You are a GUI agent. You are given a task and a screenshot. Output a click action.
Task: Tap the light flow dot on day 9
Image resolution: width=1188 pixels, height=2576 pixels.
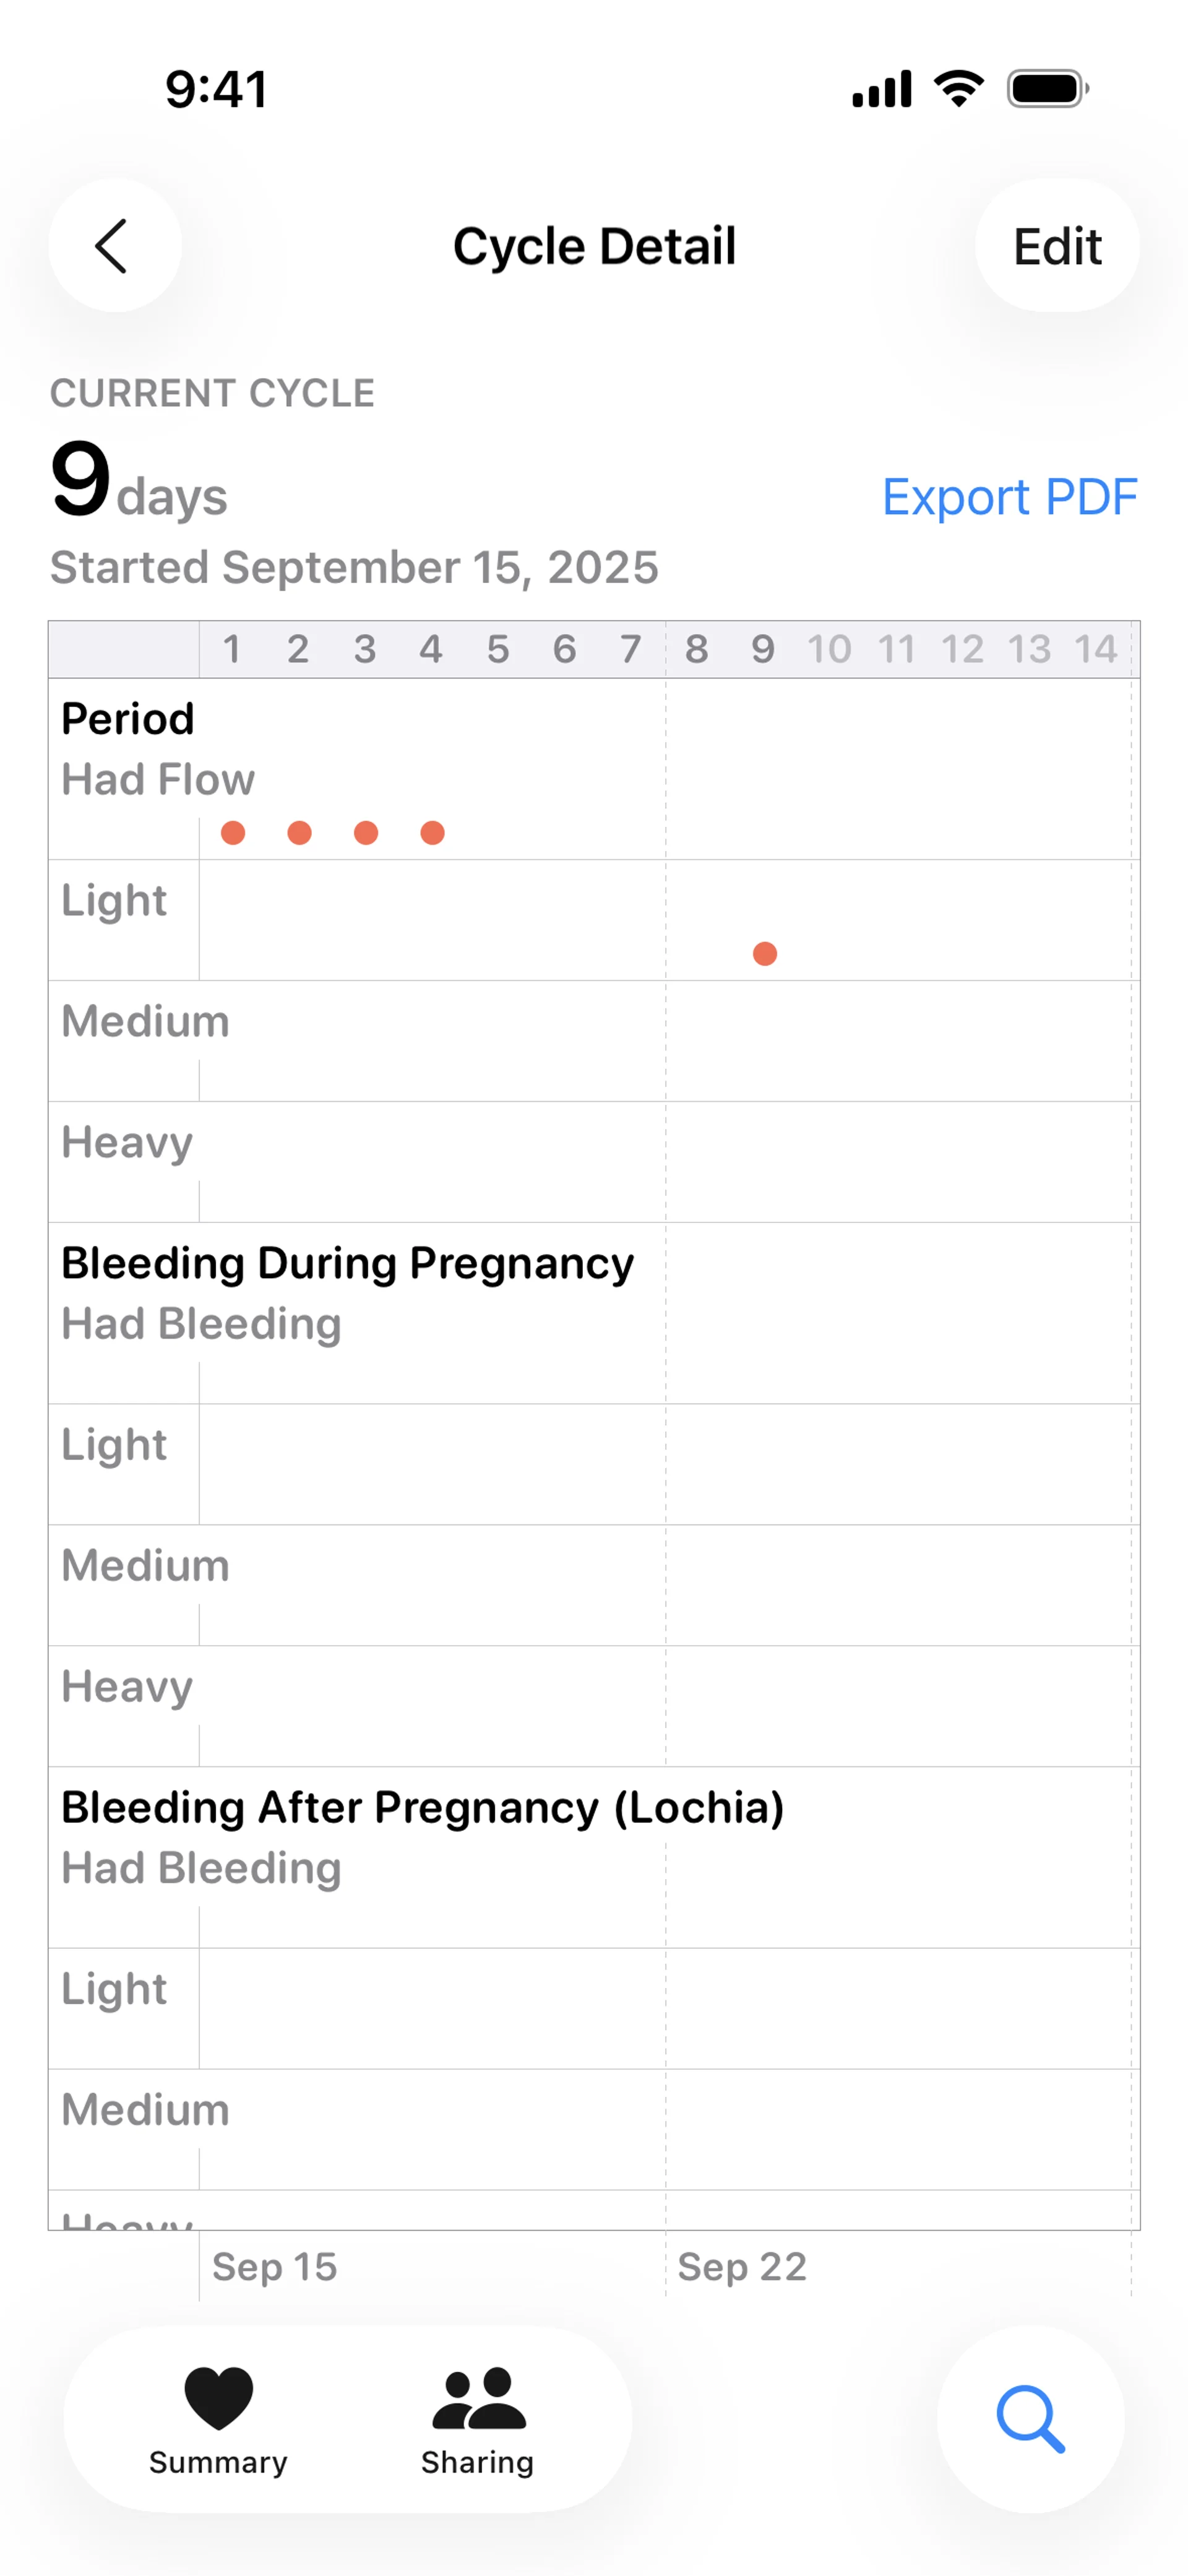[x=765, y=954]
